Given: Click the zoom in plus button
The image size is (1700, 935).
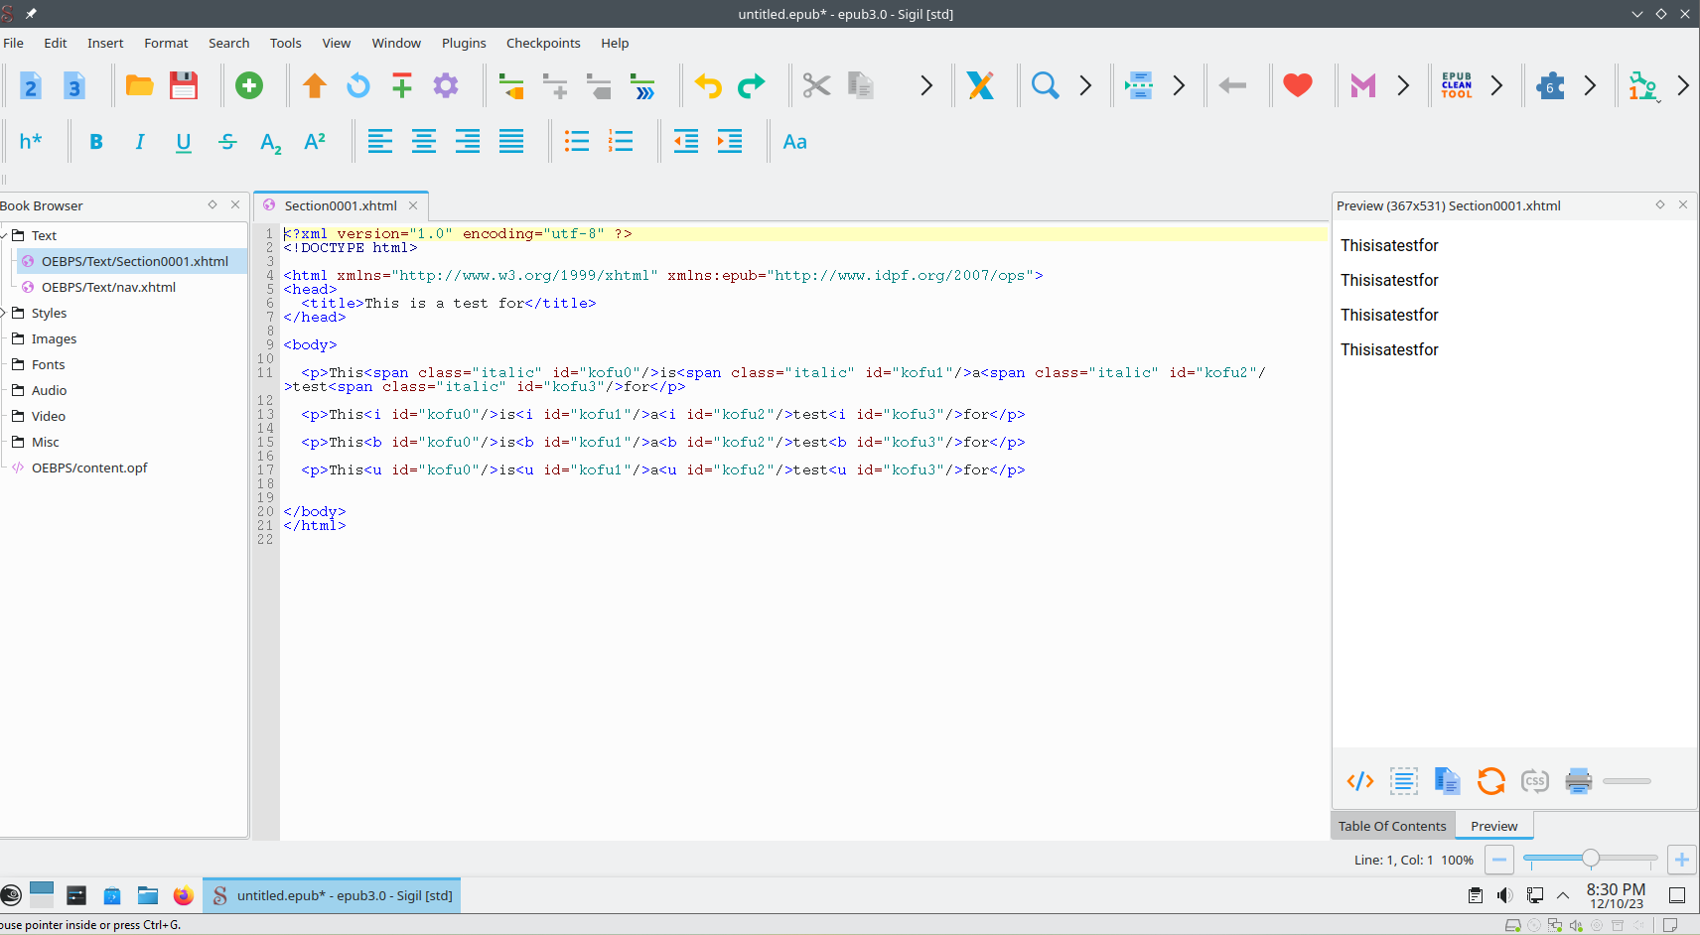Looking at the screenshot, I should click(1681, 860).
